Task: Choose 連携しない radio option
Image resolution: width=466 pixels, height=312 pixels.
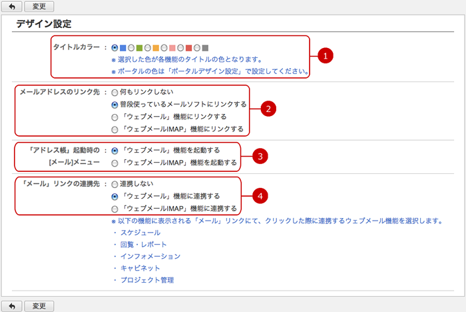Action: pos(115,185)
